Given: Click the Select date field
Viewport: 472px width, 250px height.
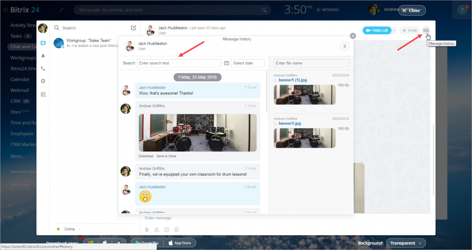Looking at the screenshot, I should (248, 63).
